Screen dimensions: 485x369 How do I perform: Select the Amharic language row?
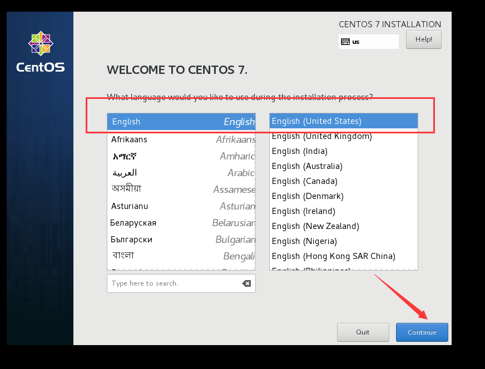(181, 156)
